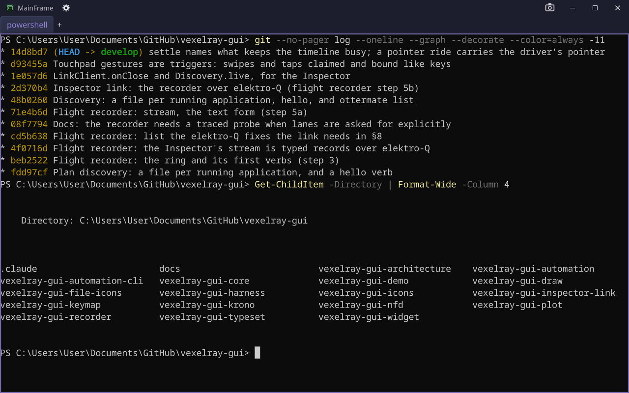Click the MainFrame terminal app icon
This screenshot has height=393, width=629.
(10, 8)
